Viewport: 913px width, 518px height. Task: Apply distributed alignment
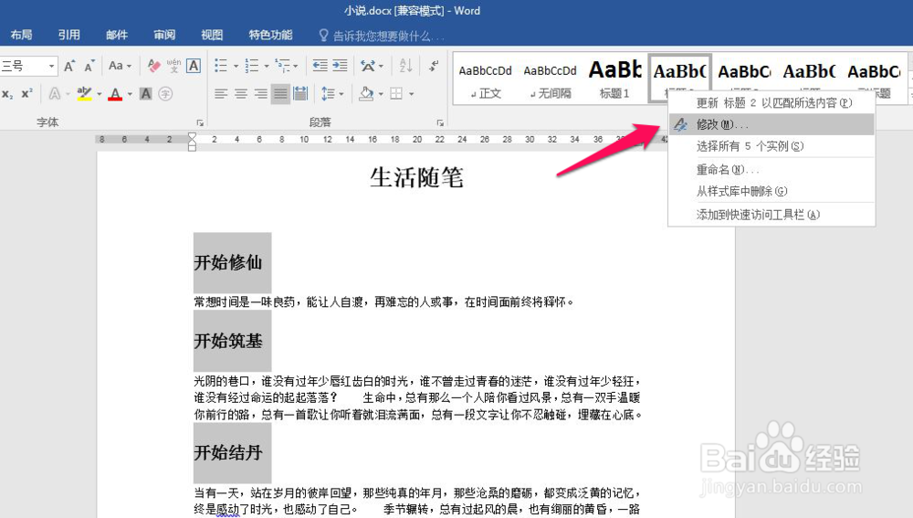[300, 94]
